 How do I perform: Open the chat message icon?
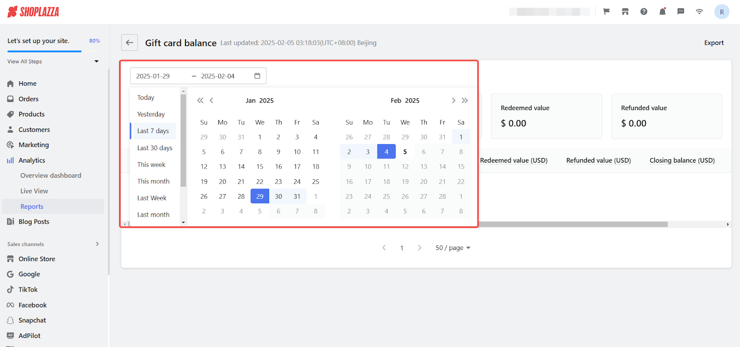coord(681,12)
